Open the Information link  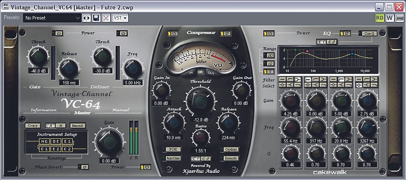point(43,110)
